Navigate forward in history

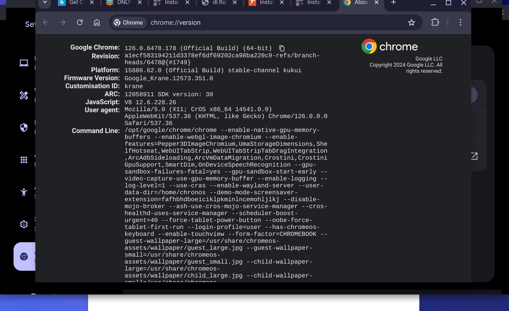[x=63, y=22]
